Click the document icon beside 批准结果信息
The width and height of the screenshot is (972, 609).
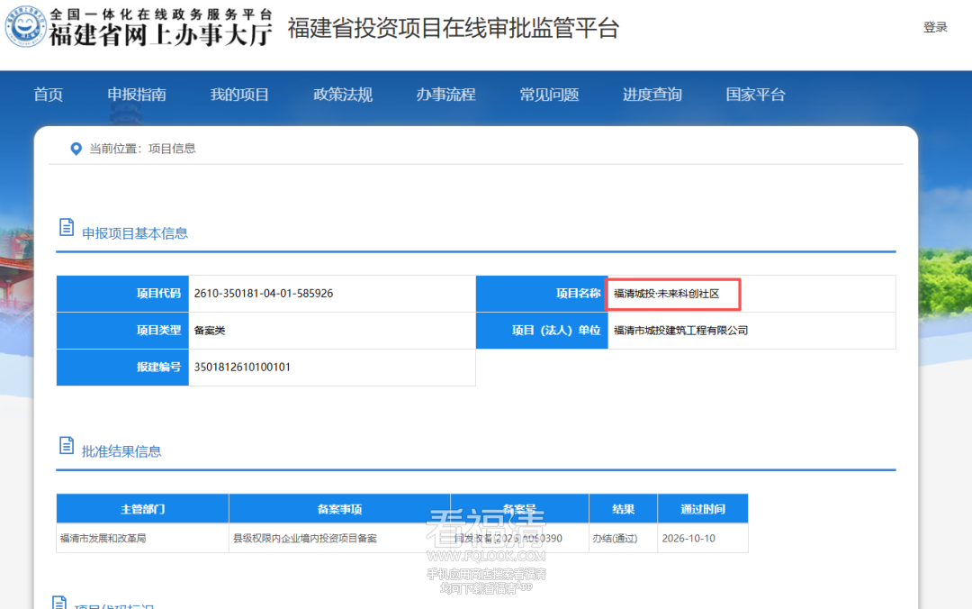pos(67,445)
